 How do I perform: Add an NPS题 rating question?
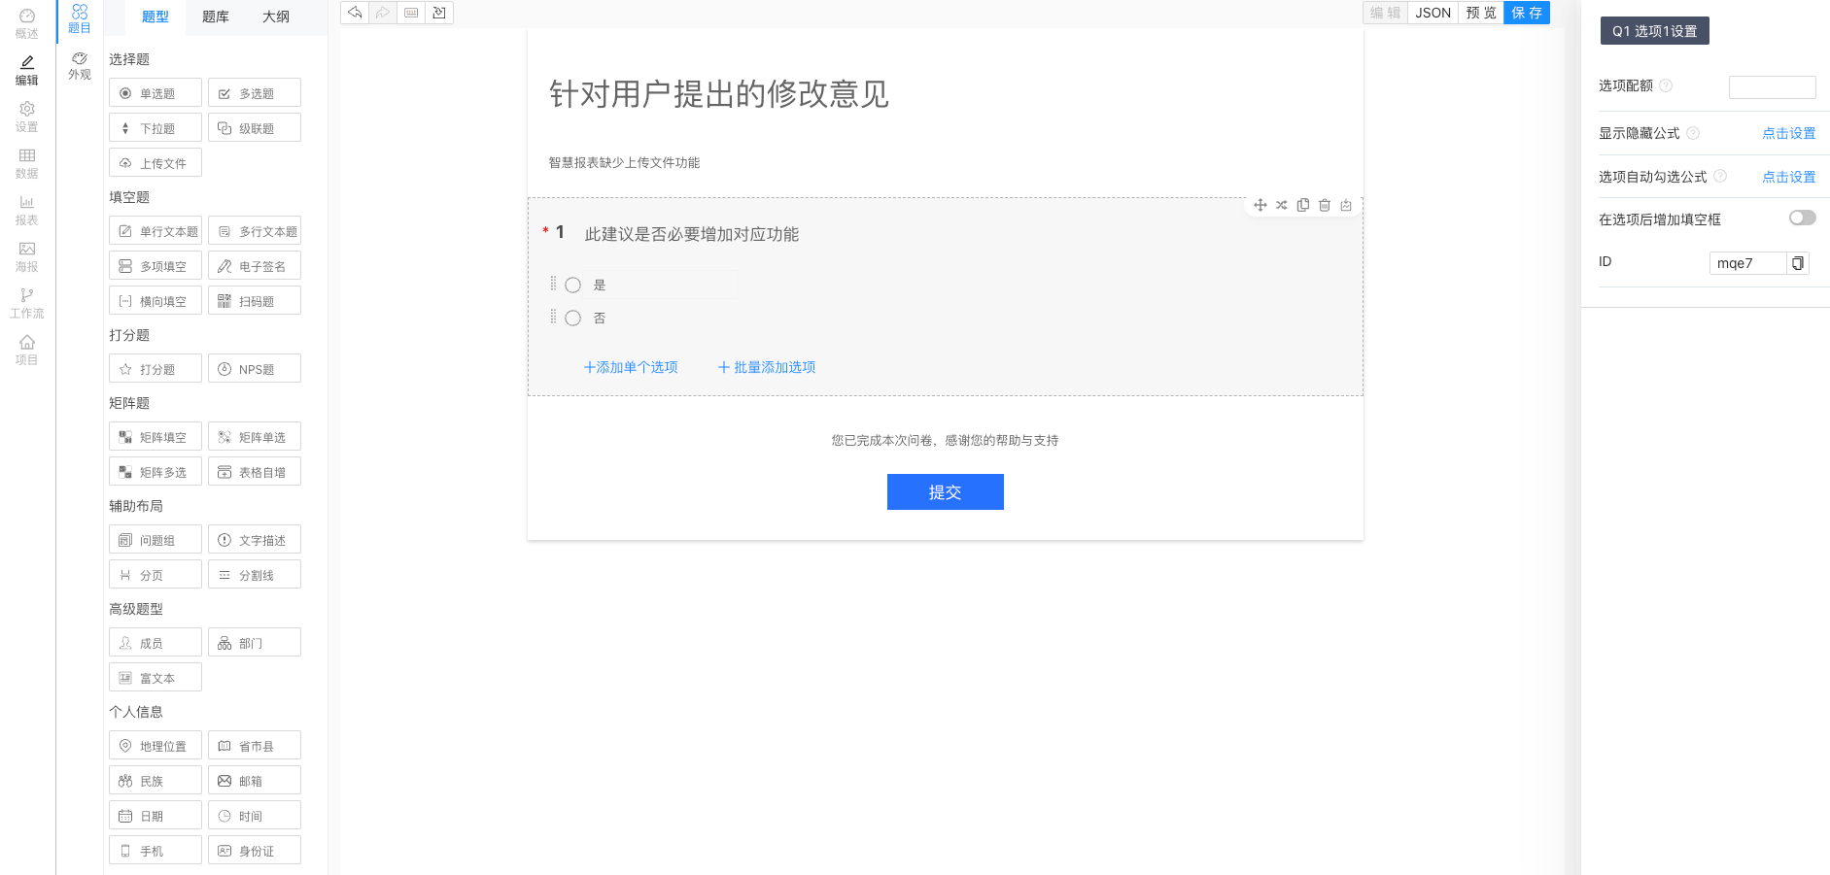(254, 368)
